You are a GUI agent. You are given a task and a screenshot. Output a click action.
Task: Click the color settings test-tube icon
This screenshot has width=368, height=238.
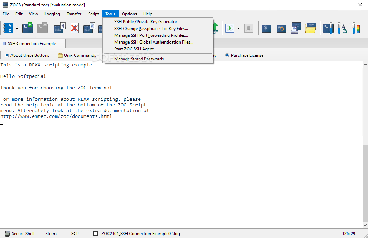point(356,28)
